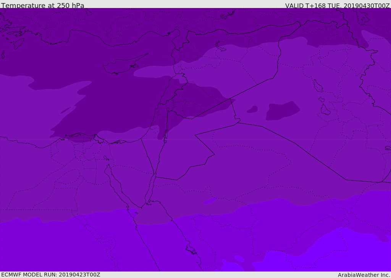Click the 'ECMWF MODEL RUN: 20190423T00Z' text
This screenshot has height=278, width=391.
[51, 275]
